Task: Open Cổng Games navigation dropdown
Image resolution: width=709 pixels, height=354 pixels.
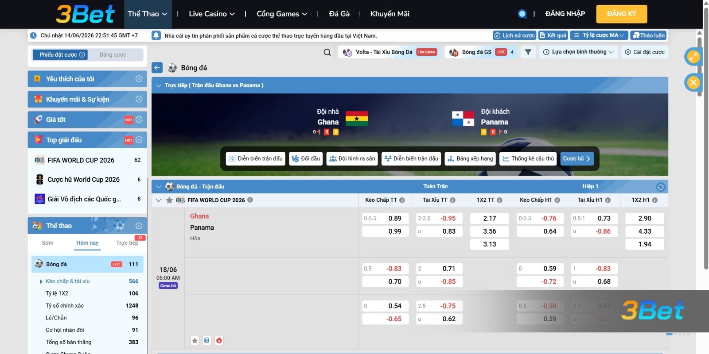Action: coord(282,14)
